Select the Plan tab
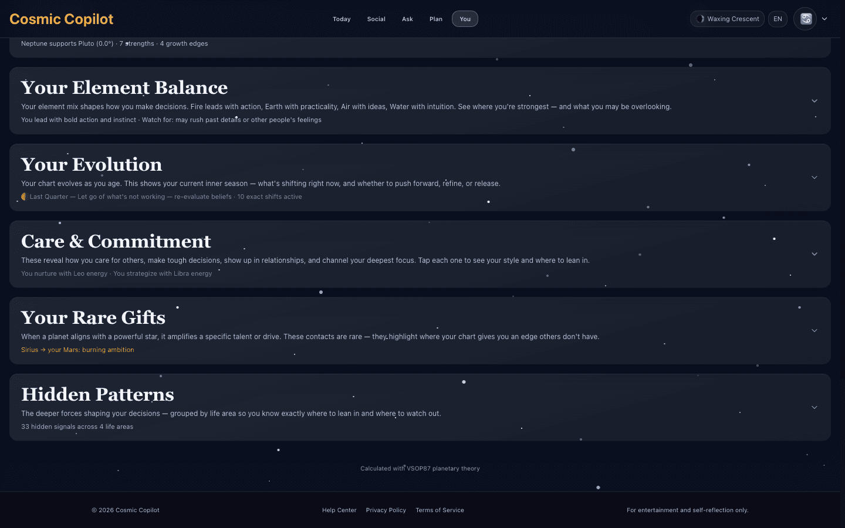 [436, 19]
